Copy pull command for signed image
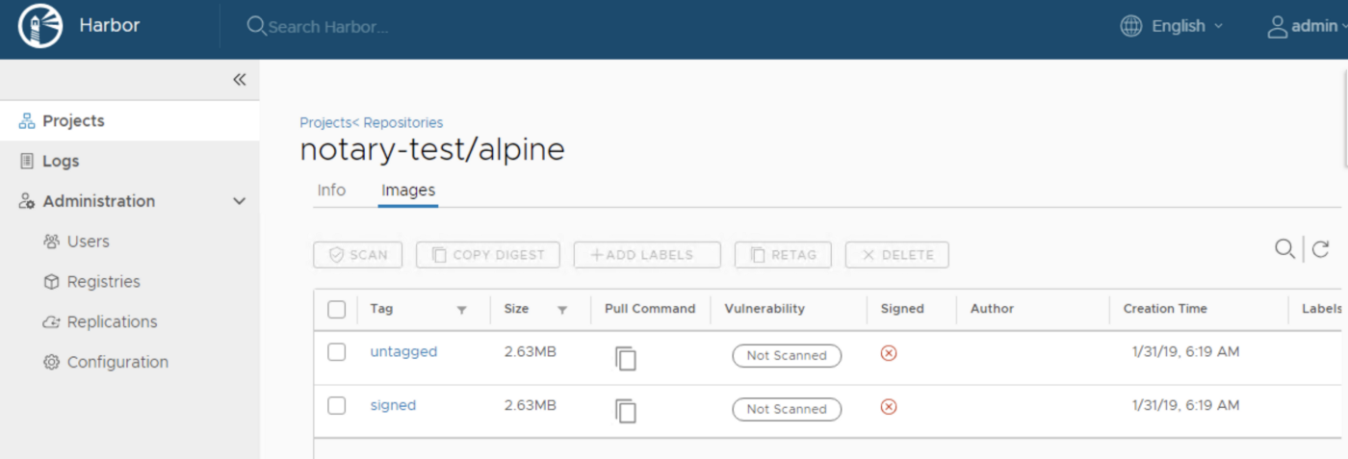Viewport: 1348px width, 459px height. (626, 411)
